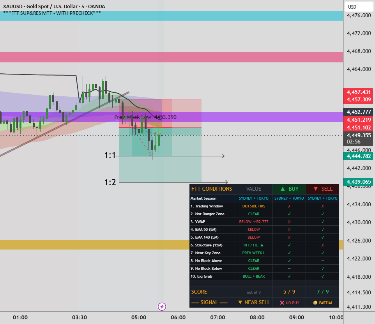Screen dimensions: 375x324
Task: Click the XAUUSD Gold Spot symbol title
Action: point(54,7)
